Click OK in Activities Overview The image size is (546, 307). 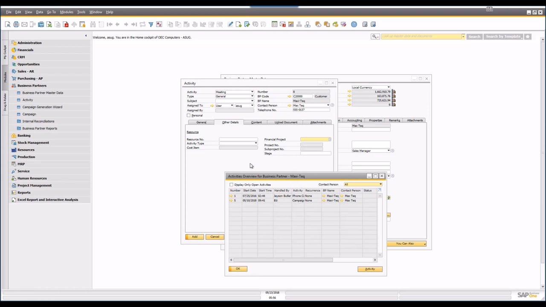tap(238, 269)
